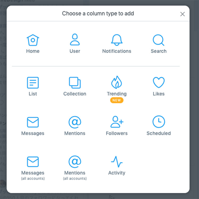
Task: Click the orange NEW badge
Action: pos(117,100)
